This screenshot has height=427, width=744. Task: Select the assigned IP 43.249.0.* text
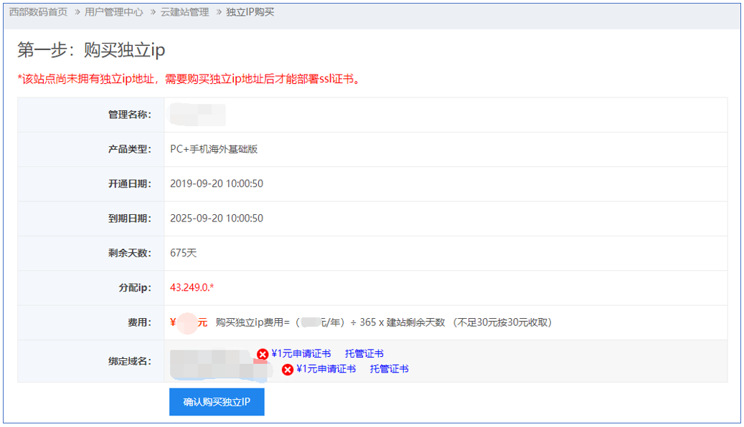pyautogui.click(x=192, y=287)
